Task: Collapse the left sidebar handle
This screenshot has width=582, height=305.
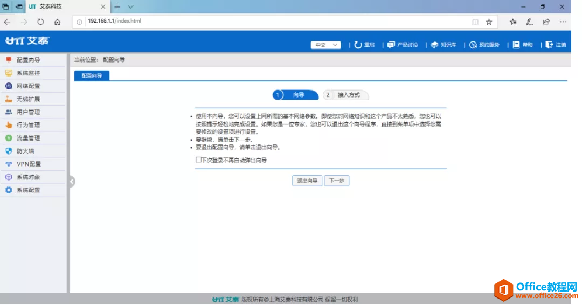Action: click(x=72, y=182)
